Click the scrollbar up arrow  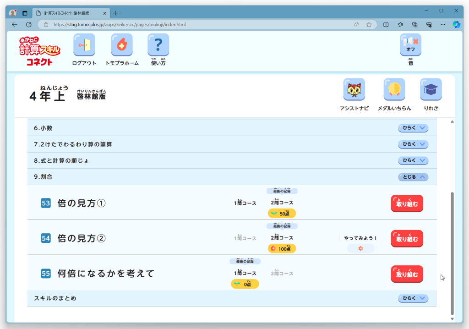coord(452,121)
